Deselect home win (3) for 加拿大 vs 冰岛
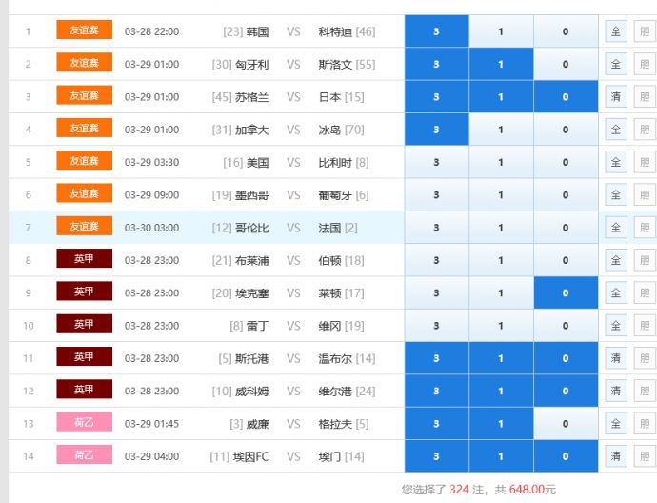The image size is (657, 503). pos(436,130)
